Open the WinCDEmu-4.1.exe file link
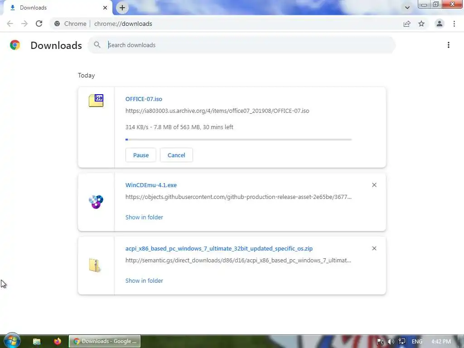The image size is (464, 348). tap(151, 185)
